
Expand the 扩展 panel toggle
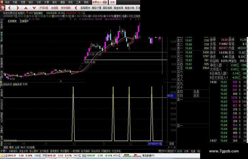pos(4,151)
